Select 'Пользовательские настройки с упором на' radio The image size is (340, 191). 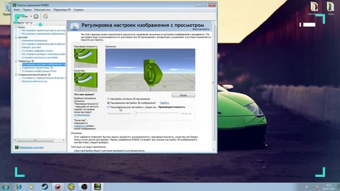[108, 107]
